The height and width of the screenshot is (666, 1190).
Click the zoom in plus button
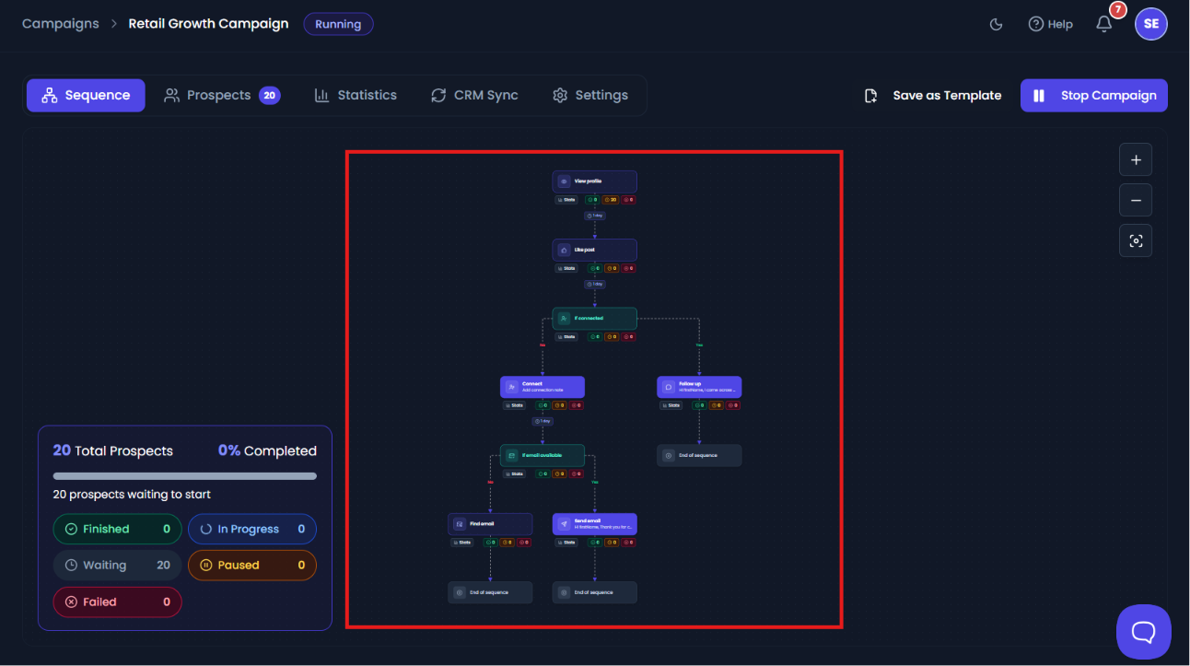pyautogui.click(x=1136, y=159)
